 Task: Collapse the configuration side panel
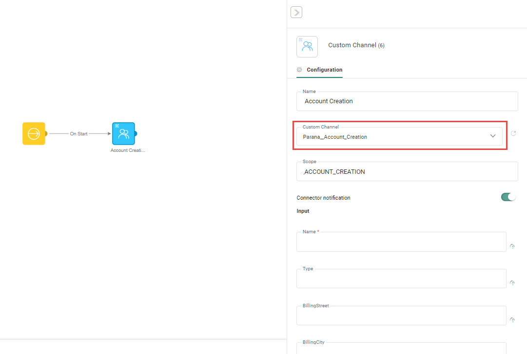pyautogui.click(x=296, y=12)
